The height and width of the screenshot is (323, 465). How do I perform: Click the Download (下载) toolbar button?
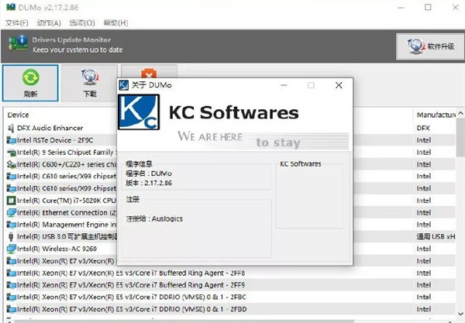90,84
